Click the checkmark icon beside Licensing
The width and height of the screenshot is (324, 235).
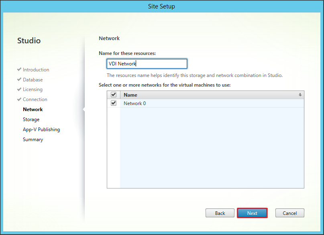(19, 89)
